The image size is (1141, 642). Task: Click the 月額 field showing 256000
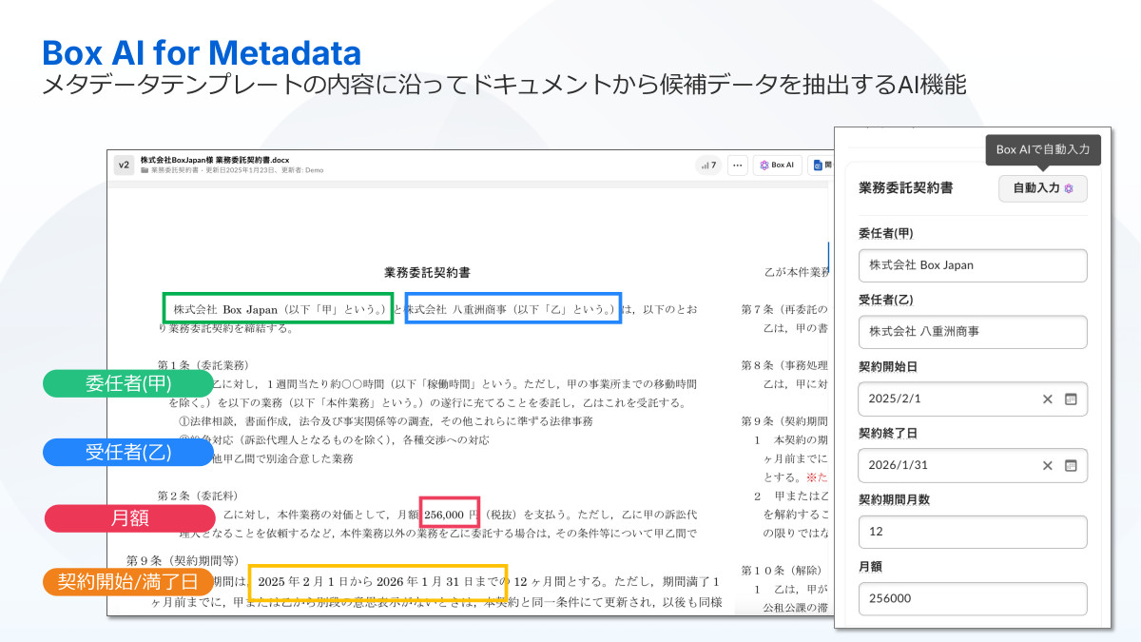973,598
